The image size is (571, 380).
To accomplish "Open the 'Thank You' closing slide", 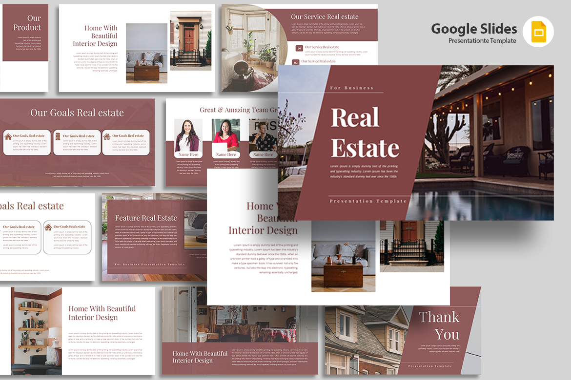I will [x=403, y=330].
